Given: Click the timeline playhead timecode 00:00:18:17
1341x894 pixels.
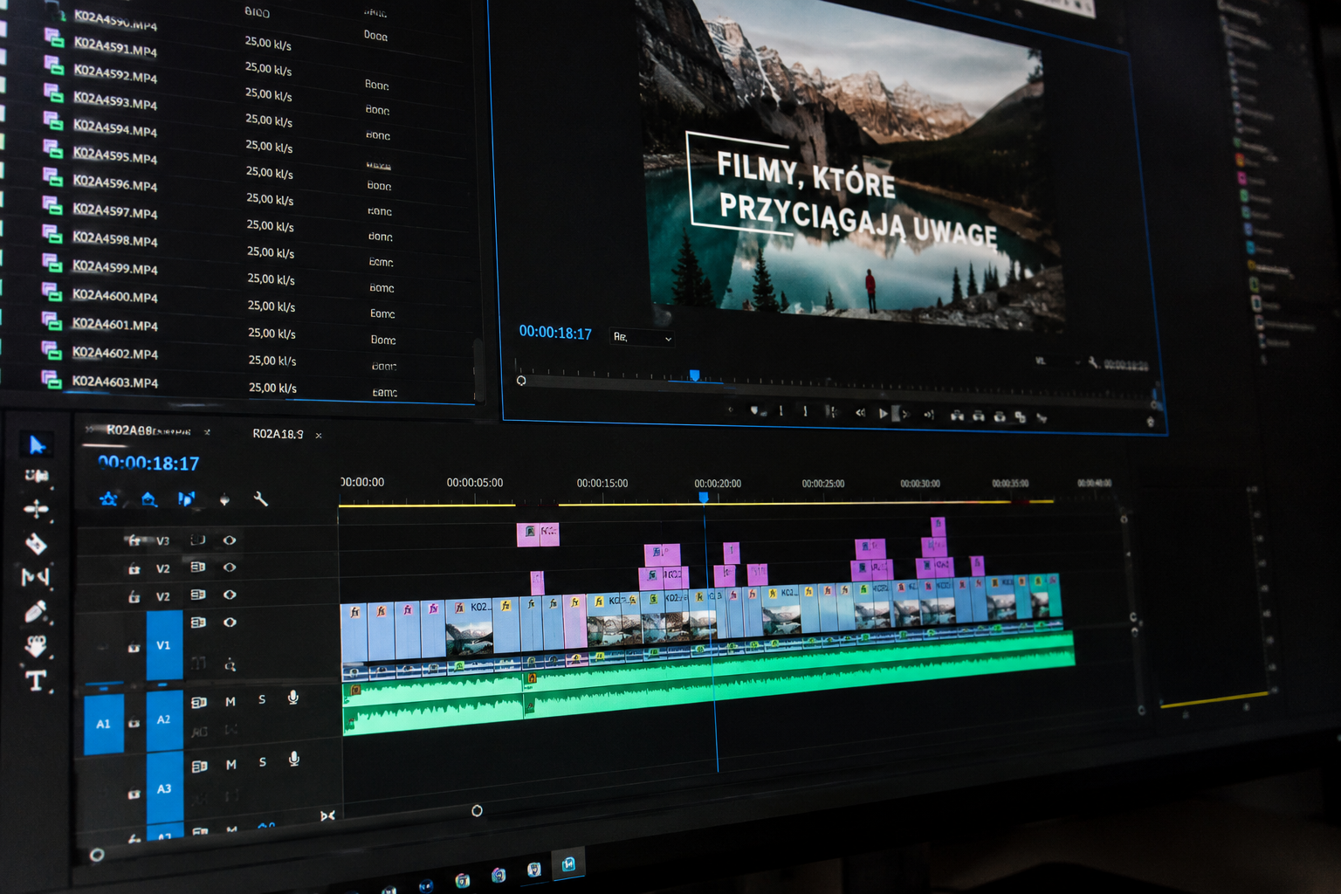Looking at the screenshot, I should pyautogui.click(x=149, y=463).
